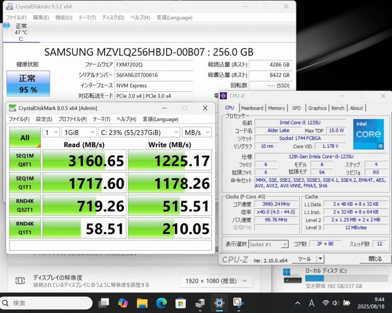Click the 正常 95 % health status button
This screenshot has height=313, width=392.
coord(28,84)
